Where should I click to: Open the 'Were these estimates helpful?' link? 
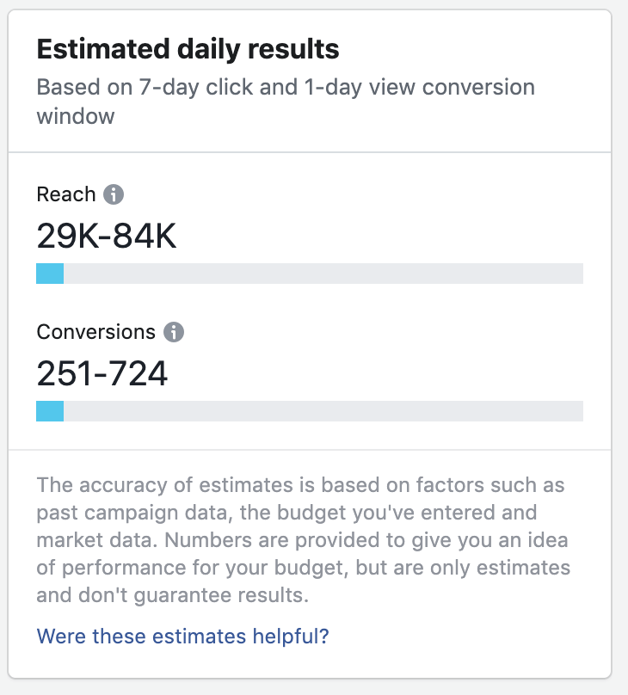(183, 637)
